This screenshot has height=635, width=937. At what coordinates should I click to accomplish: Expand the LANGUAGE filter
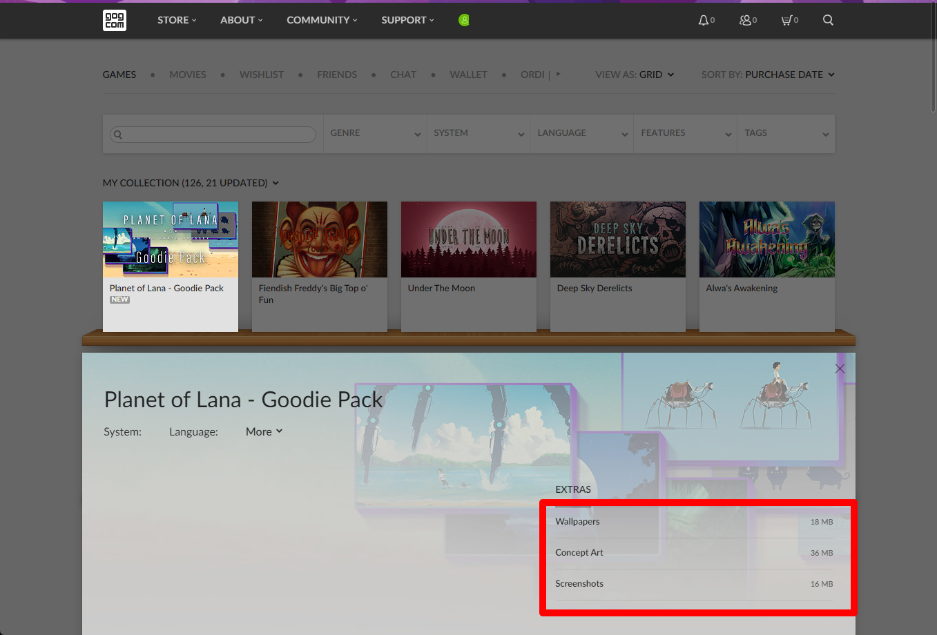click(582, 133)
